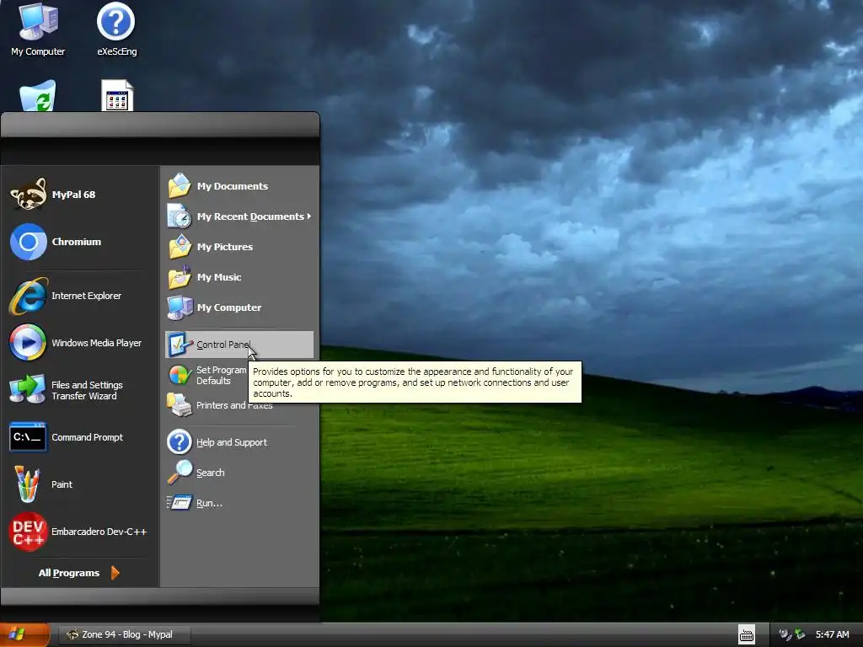Click the Search magnifier icon
This screenshot has height=647, width=863.
[180, 473]
